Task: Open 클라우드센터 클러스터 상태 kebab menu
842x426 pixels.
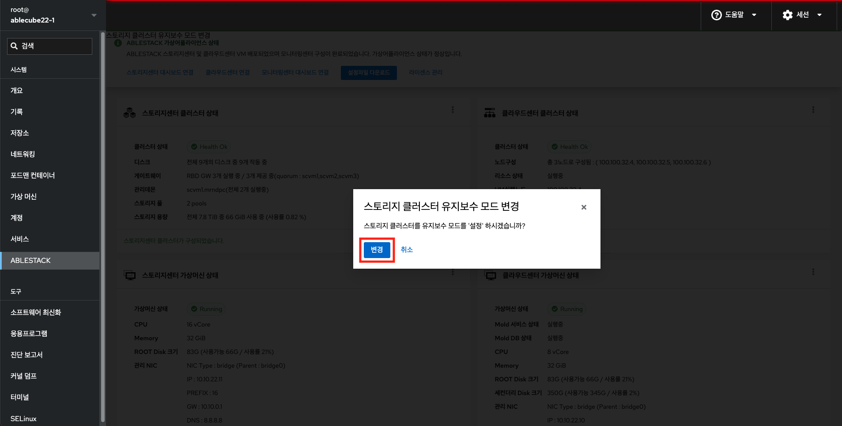Action: point(813,110)
